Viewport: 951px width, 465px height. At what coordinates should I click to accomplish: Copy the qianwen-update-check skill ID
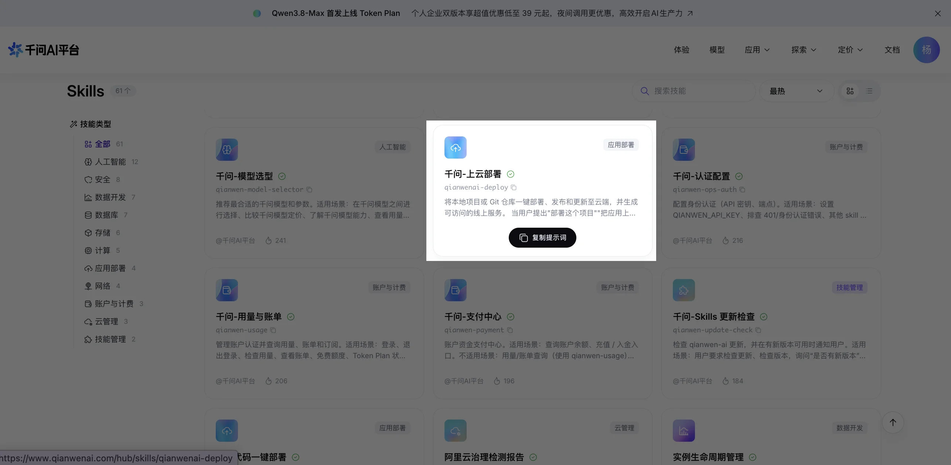758,330
